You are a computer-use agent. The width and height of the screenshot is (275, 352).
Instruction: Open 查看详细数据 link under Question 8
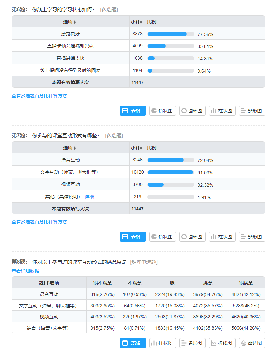25,271
